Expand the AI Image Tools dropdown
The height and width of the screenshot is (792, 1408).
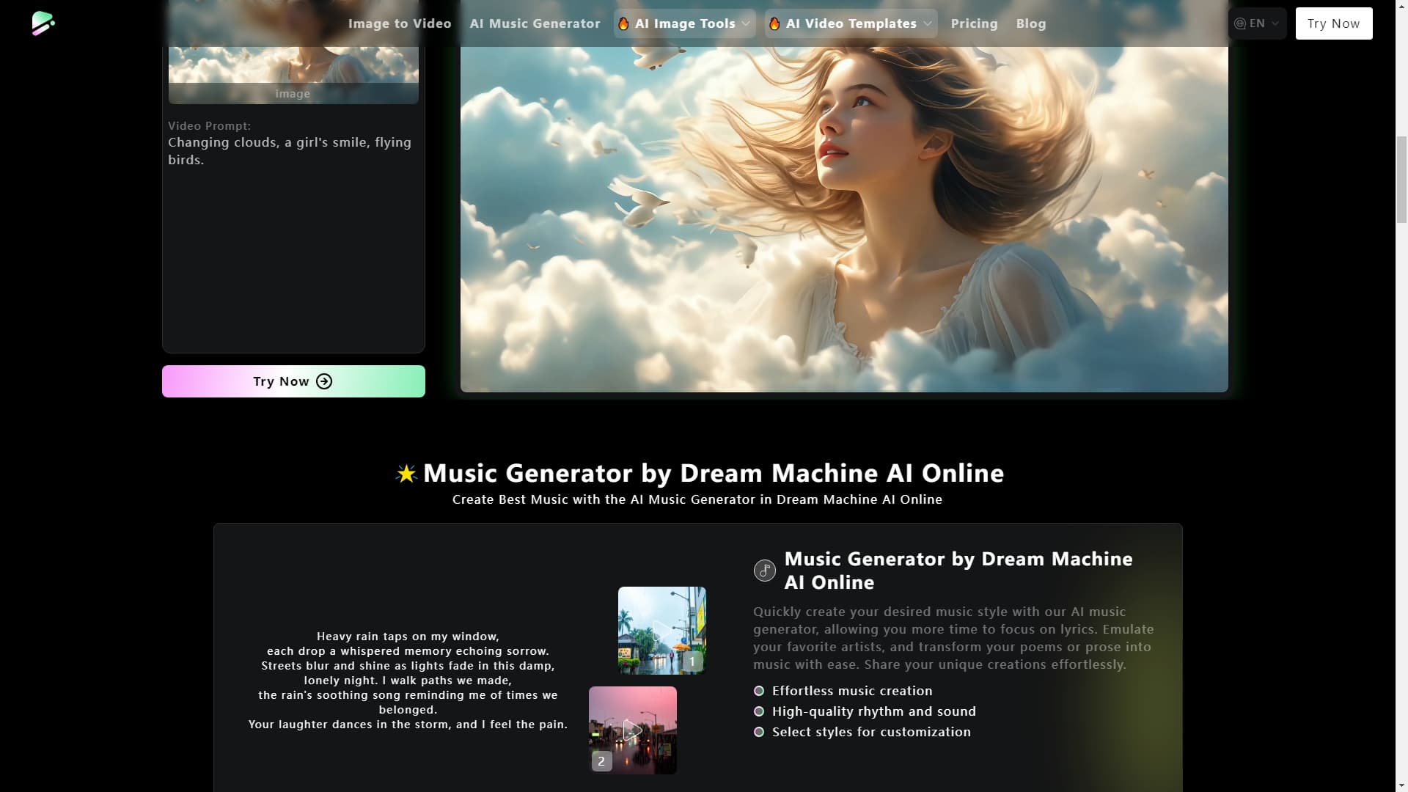coord(684,23)
